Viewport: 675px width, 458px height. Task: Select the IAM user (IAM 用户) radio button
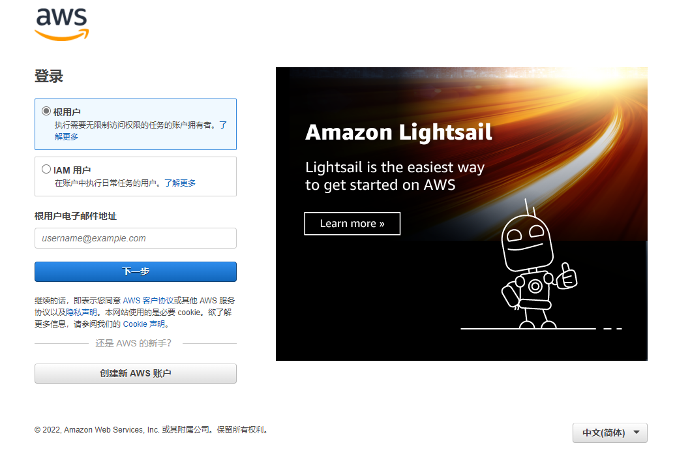tap(46, 169)
